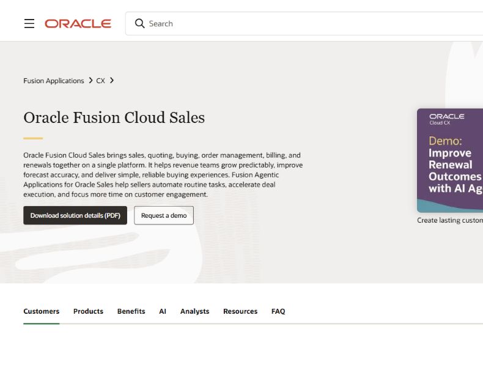
Task: Open the hamburger navigation menu
Action: pos(29,23)
